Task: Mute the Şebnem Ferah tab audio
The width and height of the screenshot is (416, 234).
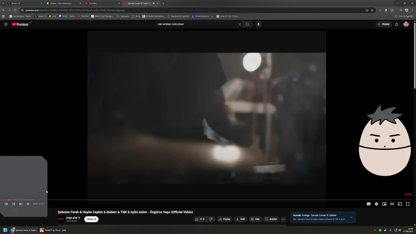Action: [154, 3]
